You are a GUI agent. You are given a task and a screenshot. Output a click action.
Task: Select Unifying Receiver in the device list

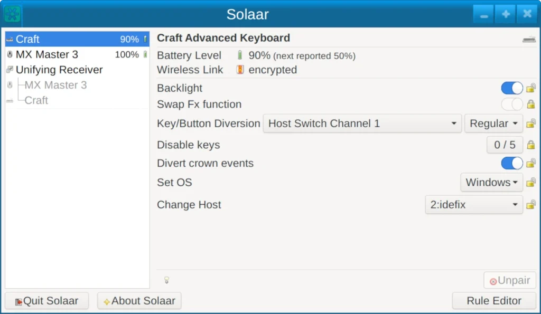59,70
